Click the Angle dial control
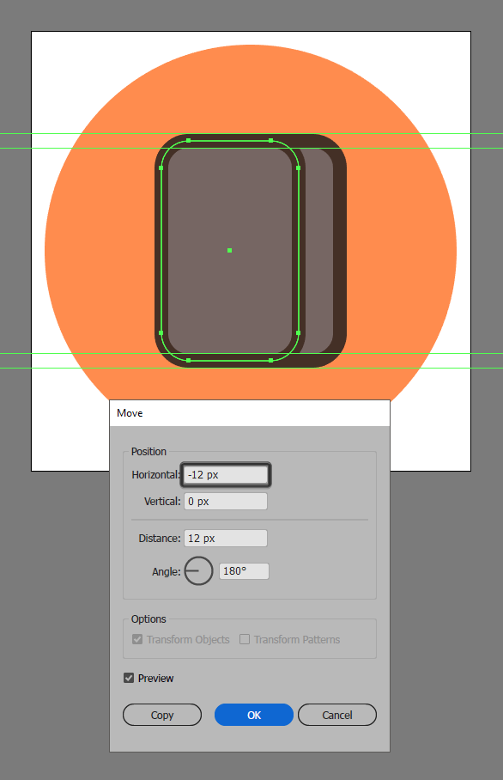The image size is (503, 780). pos(199,571)
